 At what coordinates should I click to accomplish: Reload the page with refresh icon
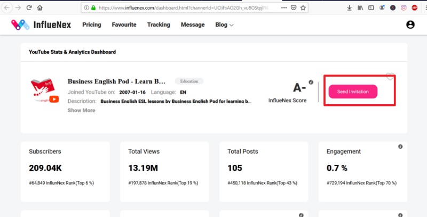(x=29, y=7)
